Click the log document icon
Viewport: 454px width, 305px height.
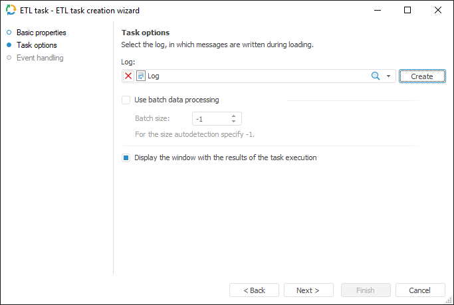click(x=141, y=76)
